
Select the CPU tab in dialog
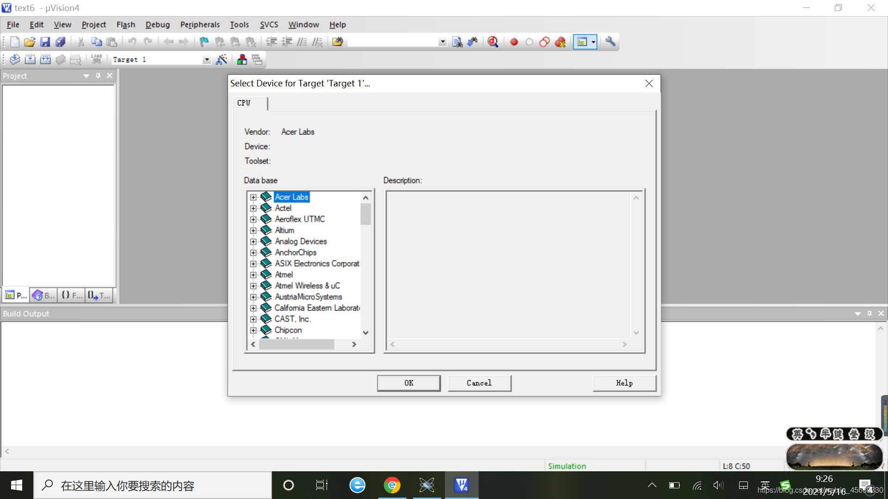(x=244, y=103)
